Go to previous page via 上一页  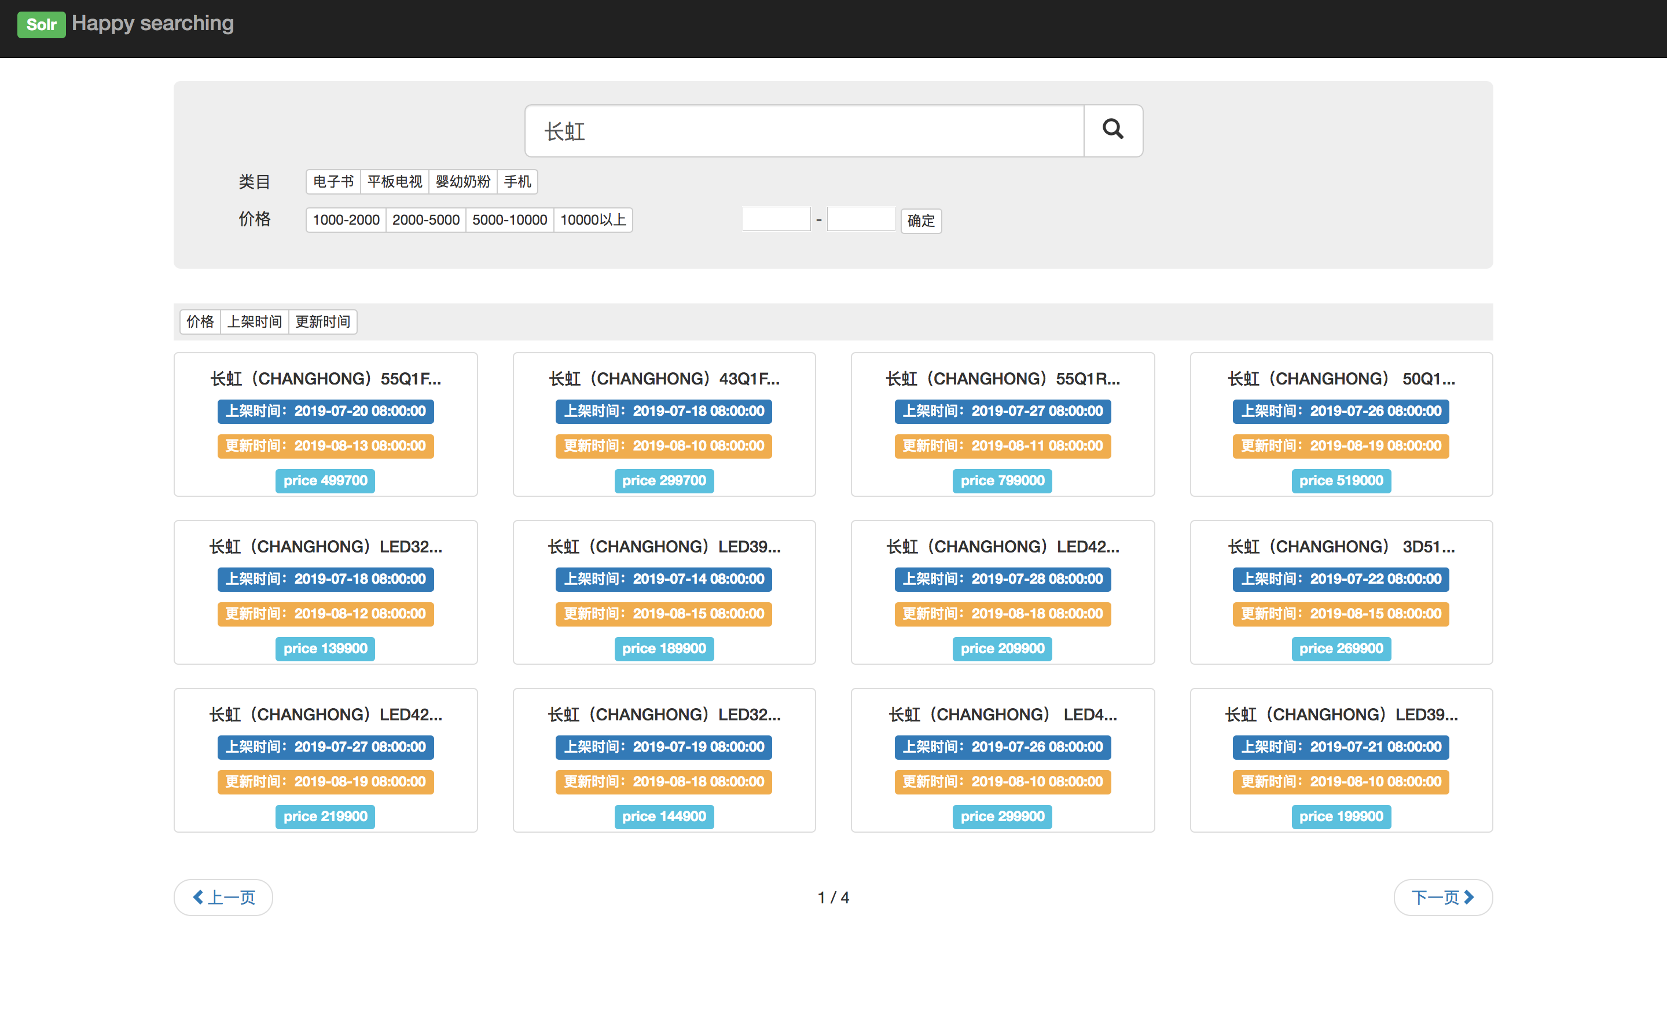click(223, 897)
